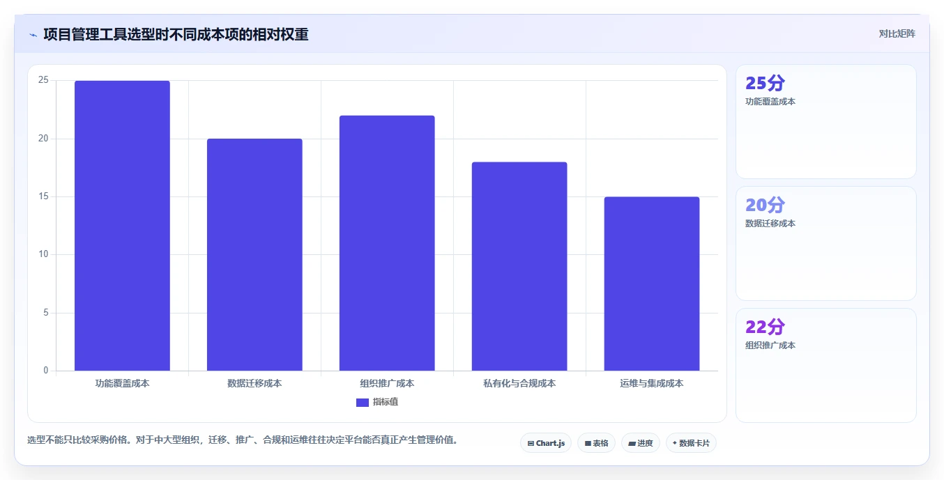Click the 功能覆盖成本 bar in the chart
The image size is (944, 480).
pos(122,226)
